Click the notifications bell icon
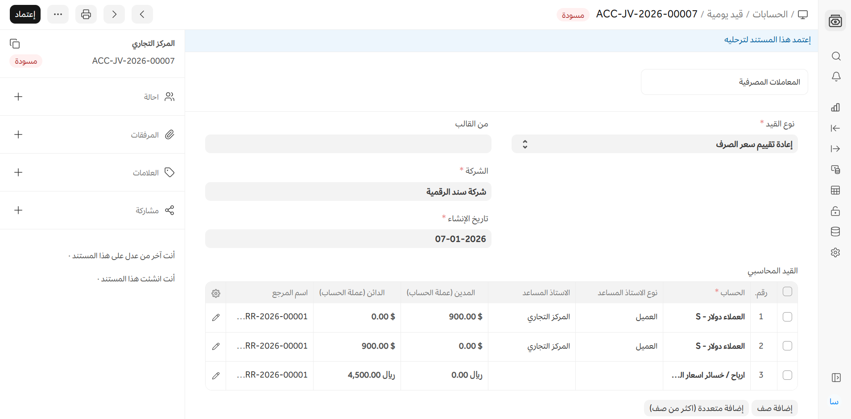Image resolution: width=851 pixels, height=419 pixels. (836, 77)
